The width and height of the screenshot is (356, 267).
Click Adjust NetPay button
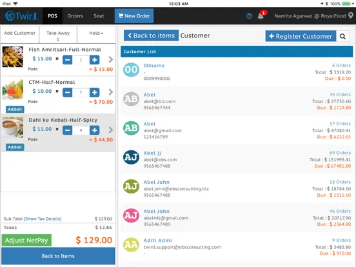coord(26,240)
